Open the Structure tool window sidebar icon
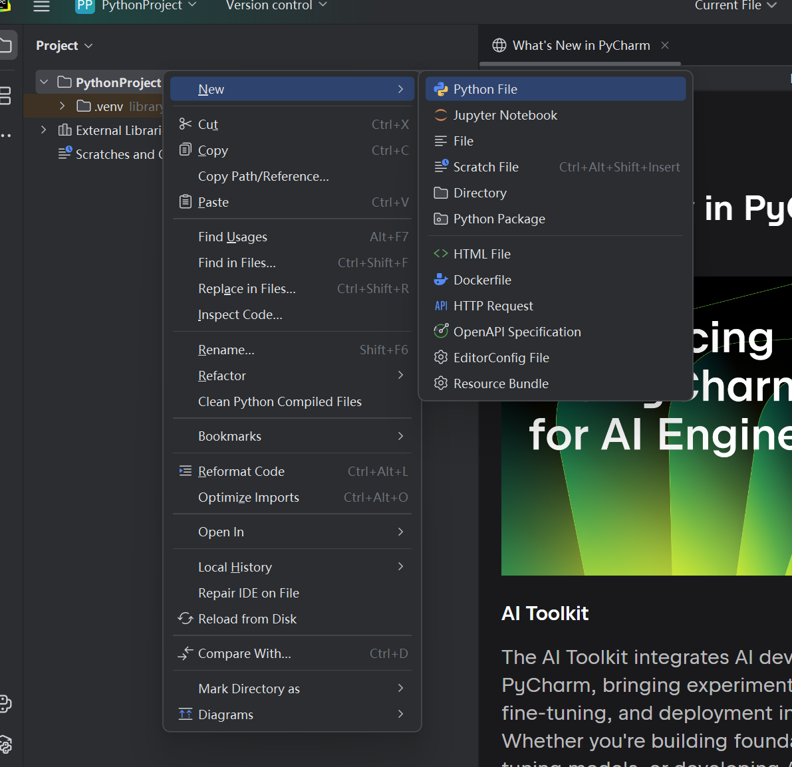Screen dimensions: 792x767 point(5,96)
